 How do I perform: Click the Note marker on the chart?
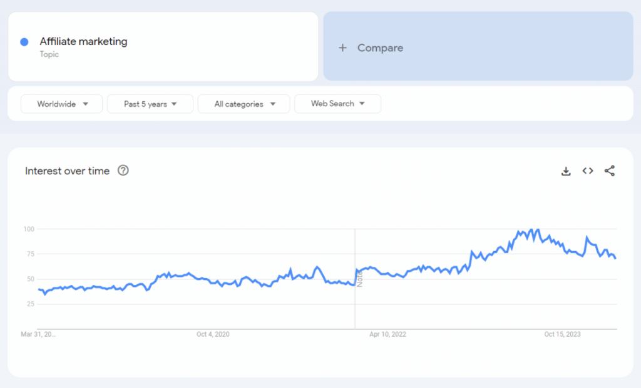(360, 279)
